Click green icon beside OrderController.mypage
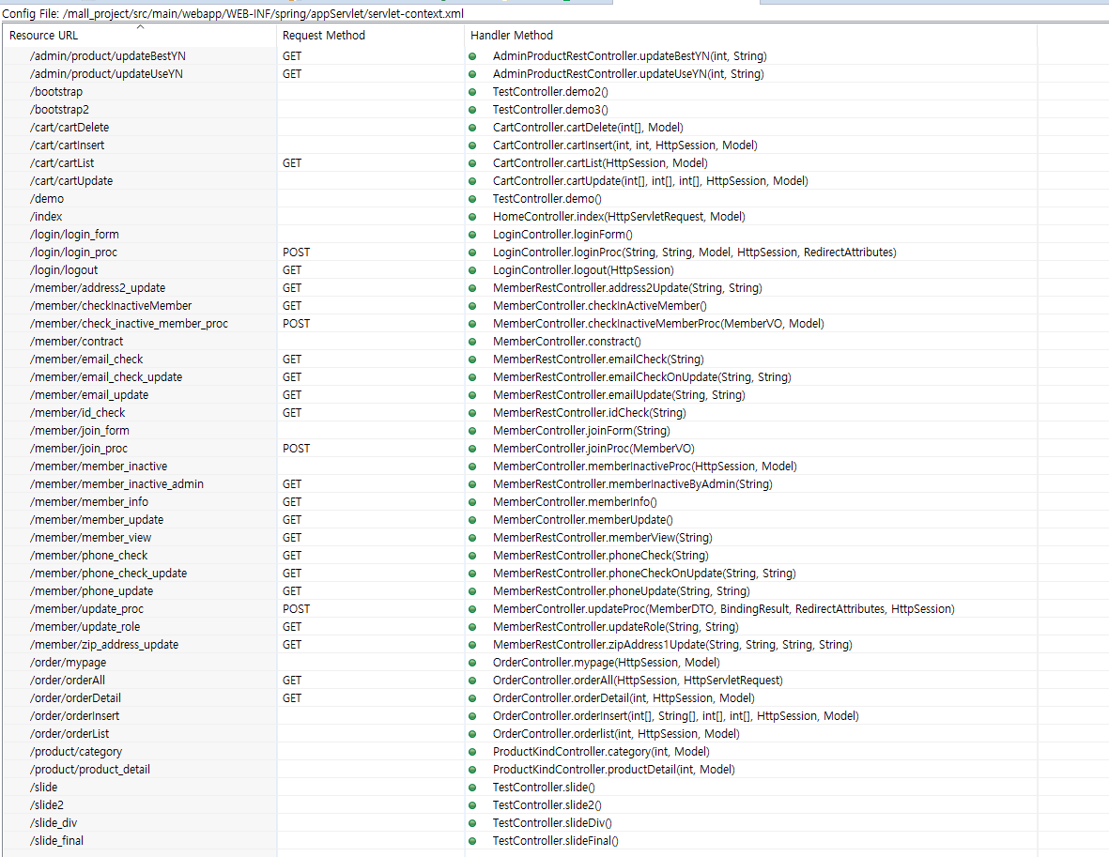Image resolution: width=1109 pixels, height=857 pixels. tap(472, 663)
